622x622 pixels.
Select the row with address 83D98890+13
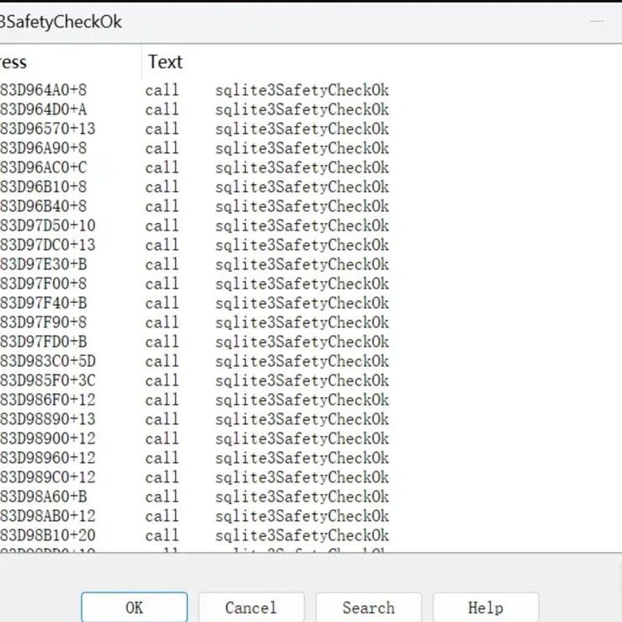click(x=311, y=419)
